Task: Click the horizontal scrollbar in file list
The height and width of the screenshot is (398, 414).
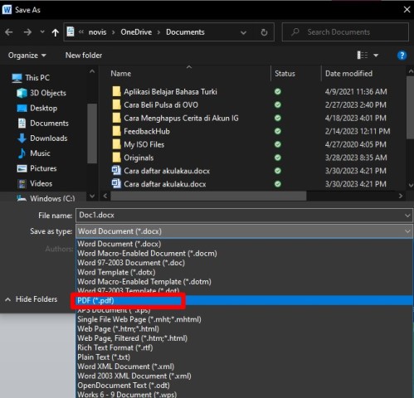Action: 208,196
